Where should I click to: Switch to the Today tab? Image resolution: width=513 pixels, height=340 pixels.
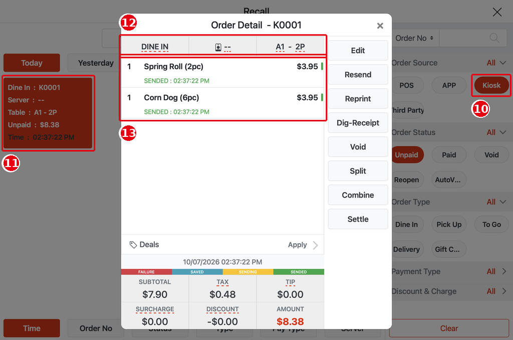[32, 63]
